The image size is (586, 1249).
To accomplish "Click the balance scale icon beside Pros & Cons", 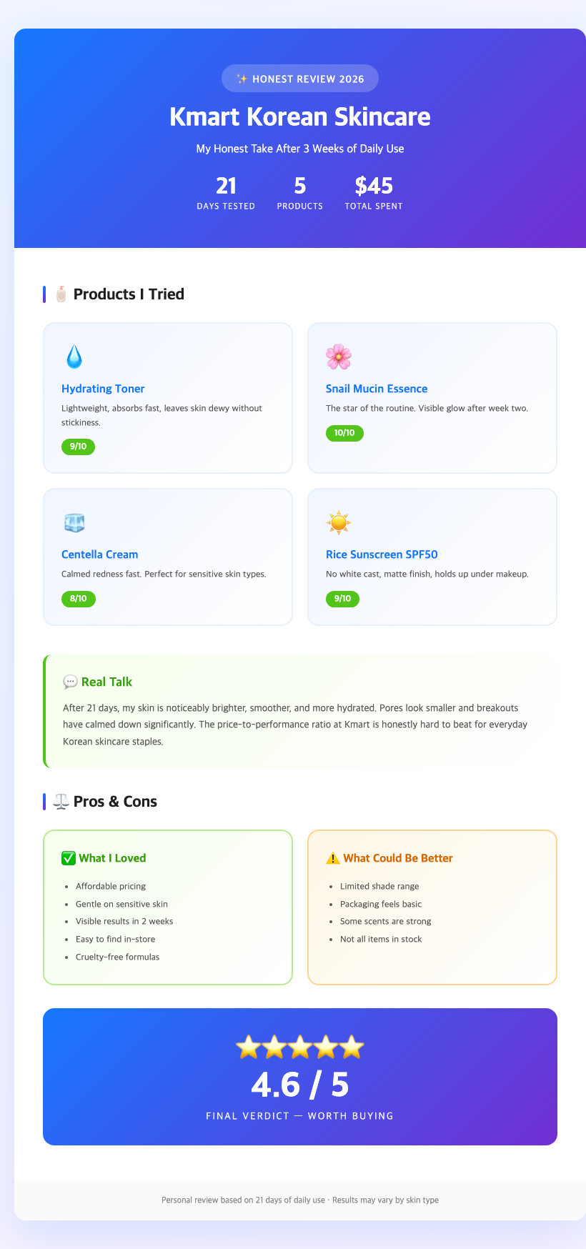I will (61, 802).
